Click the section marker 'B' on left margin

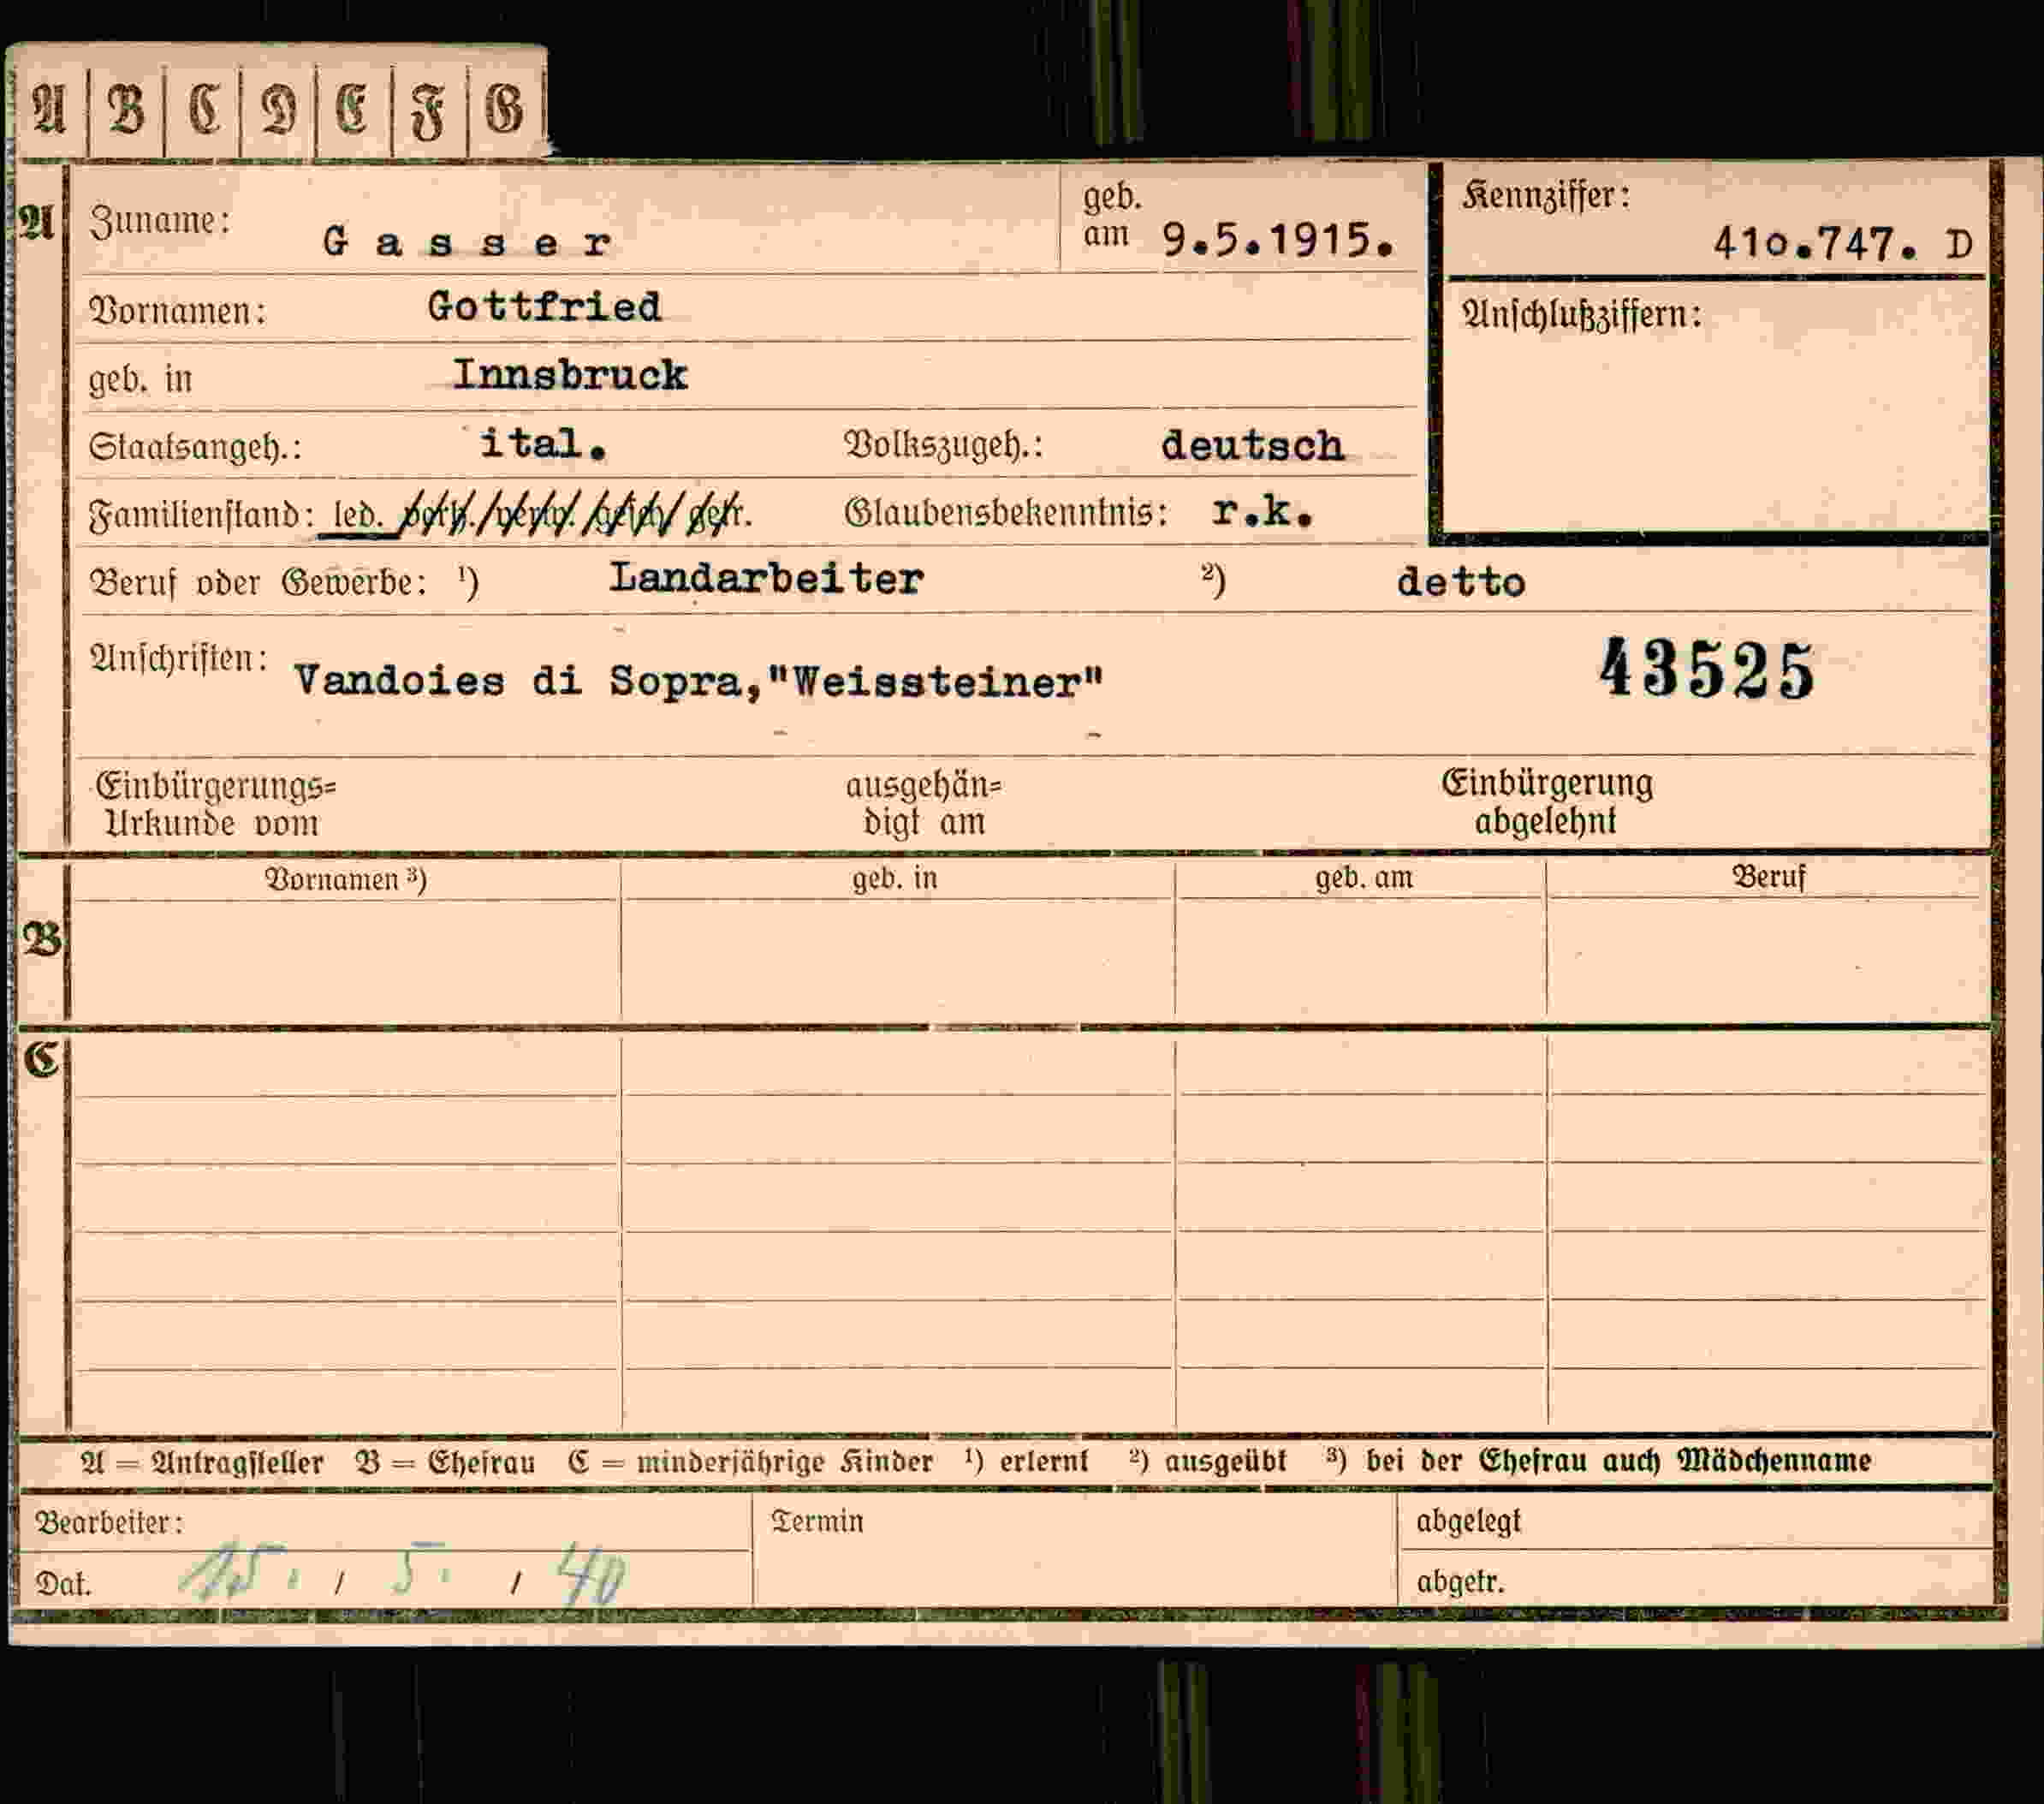coord(42,939)
